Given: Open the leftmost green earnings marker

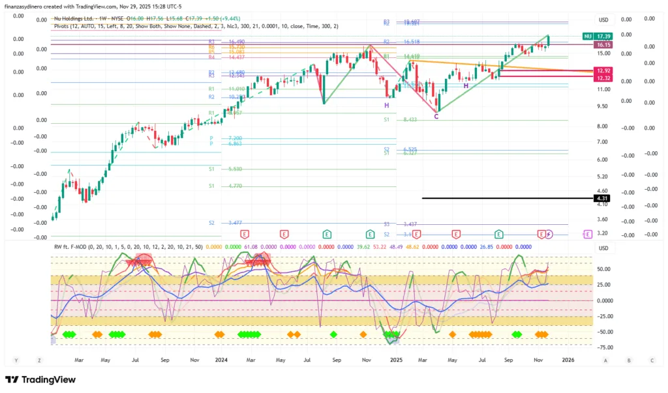Looking at the screenshot, I should [x=326, y=233].
